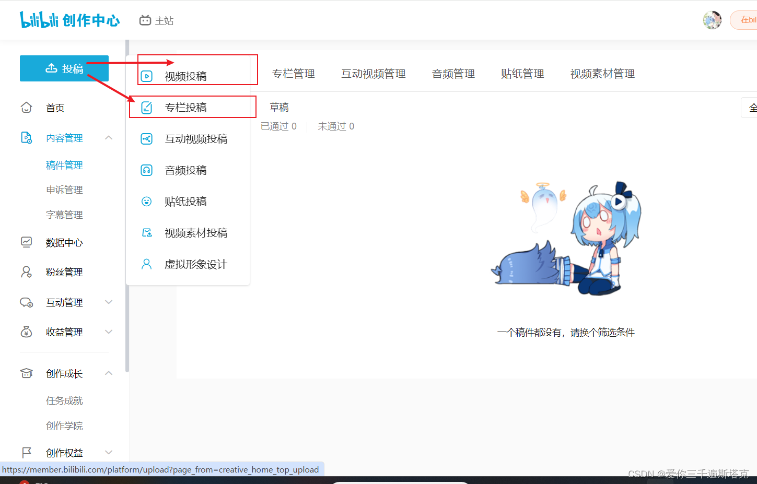
Task: Click the blue-haired mascot illustration
Action: 566,239
